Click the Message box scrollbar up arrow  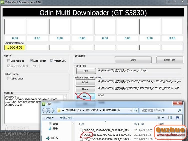(65, 97)
